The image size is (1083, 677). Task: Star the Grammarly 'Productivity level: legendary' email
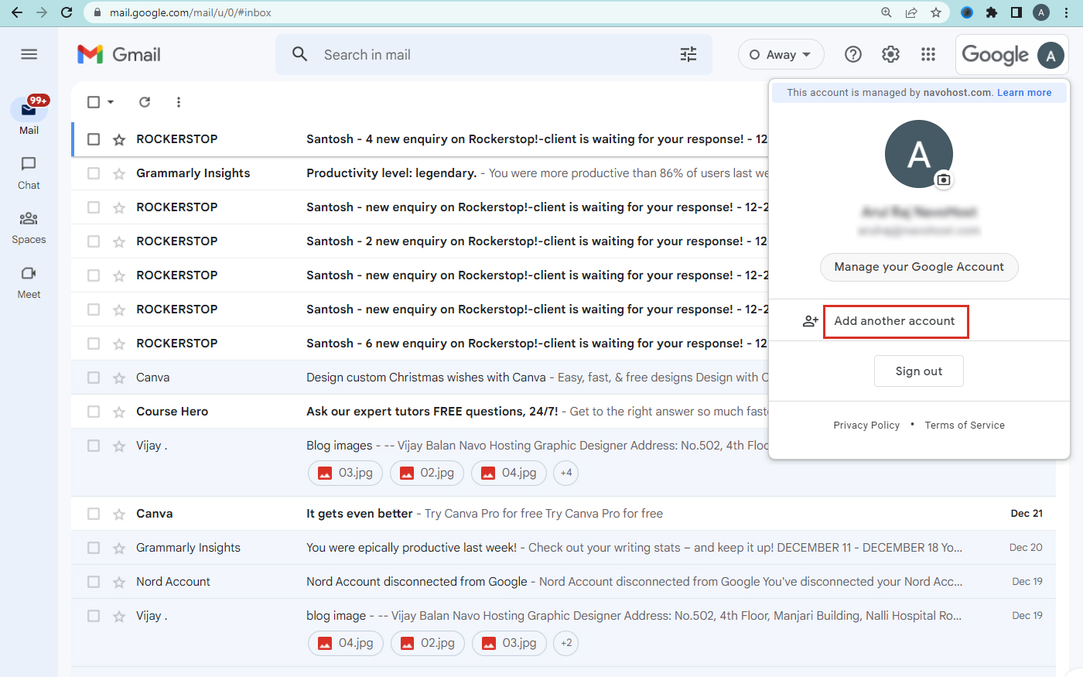click(119, 173)
